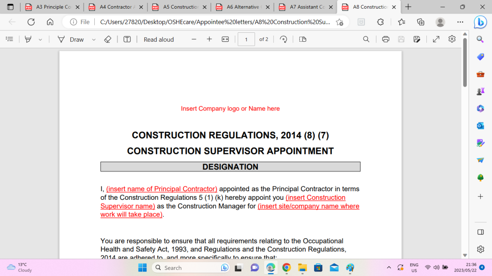The width and height of the screenshot is (492, 276).
Task: Click the Add text tool icon
Action: pyautogui.click(x=127, y=39)
